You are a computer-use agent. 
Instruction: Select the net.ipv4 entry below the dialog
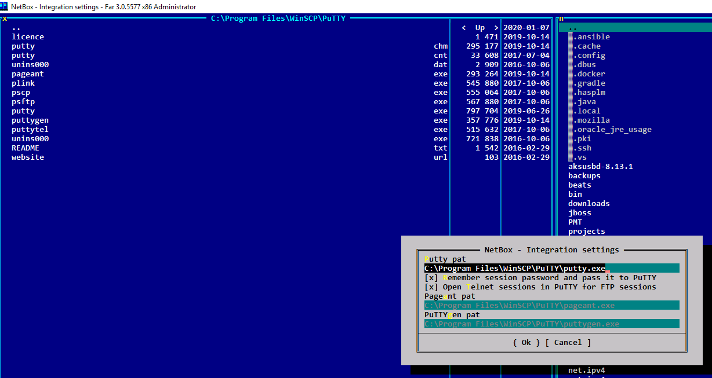(x=587, y=370)
